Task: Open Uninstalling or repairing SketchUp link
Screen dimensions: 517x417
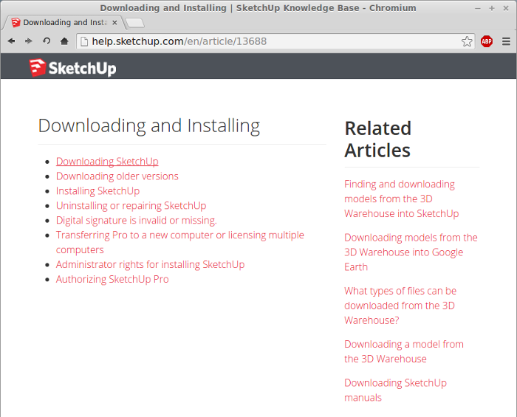Action: point(131,205)
